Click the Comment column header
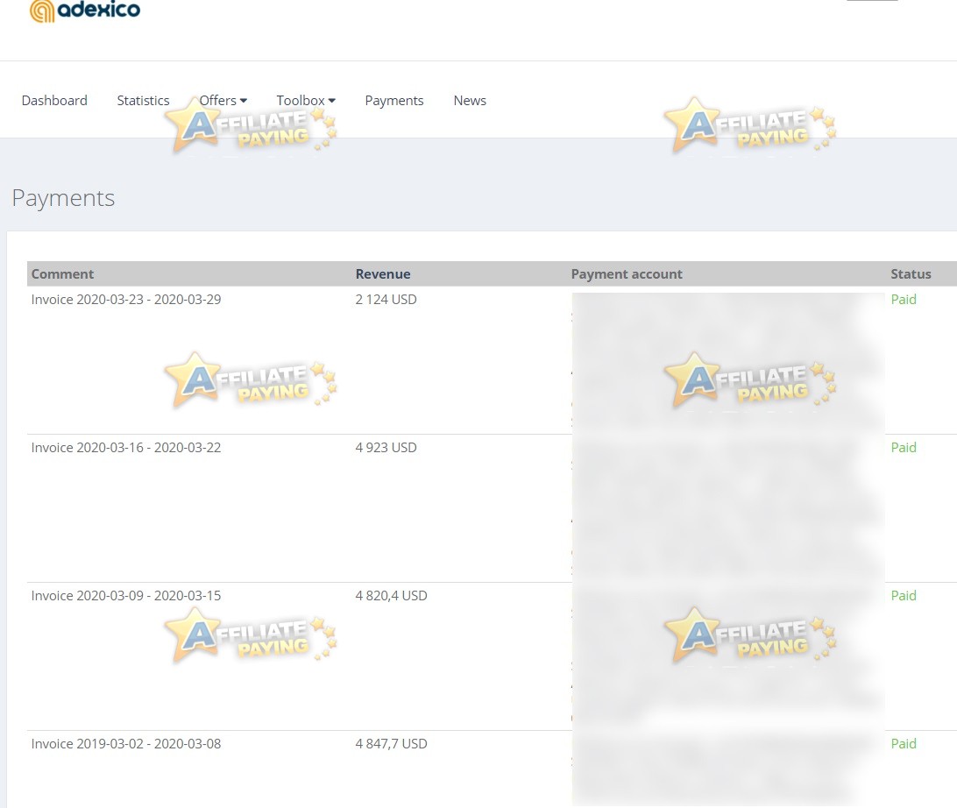This screenshot has height=808, width=957. pyautogui.click(x=62, y=274)
